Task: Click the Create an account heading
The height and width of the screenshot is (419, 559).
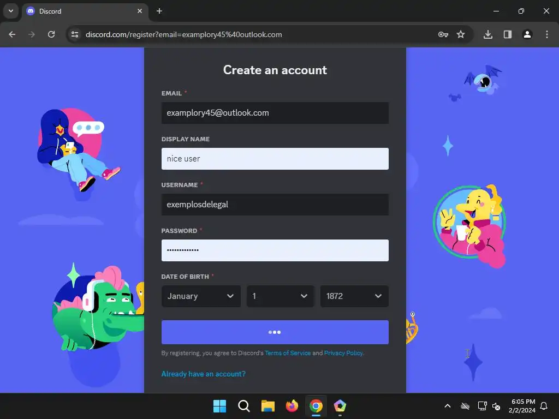Action: pos(275,70)
